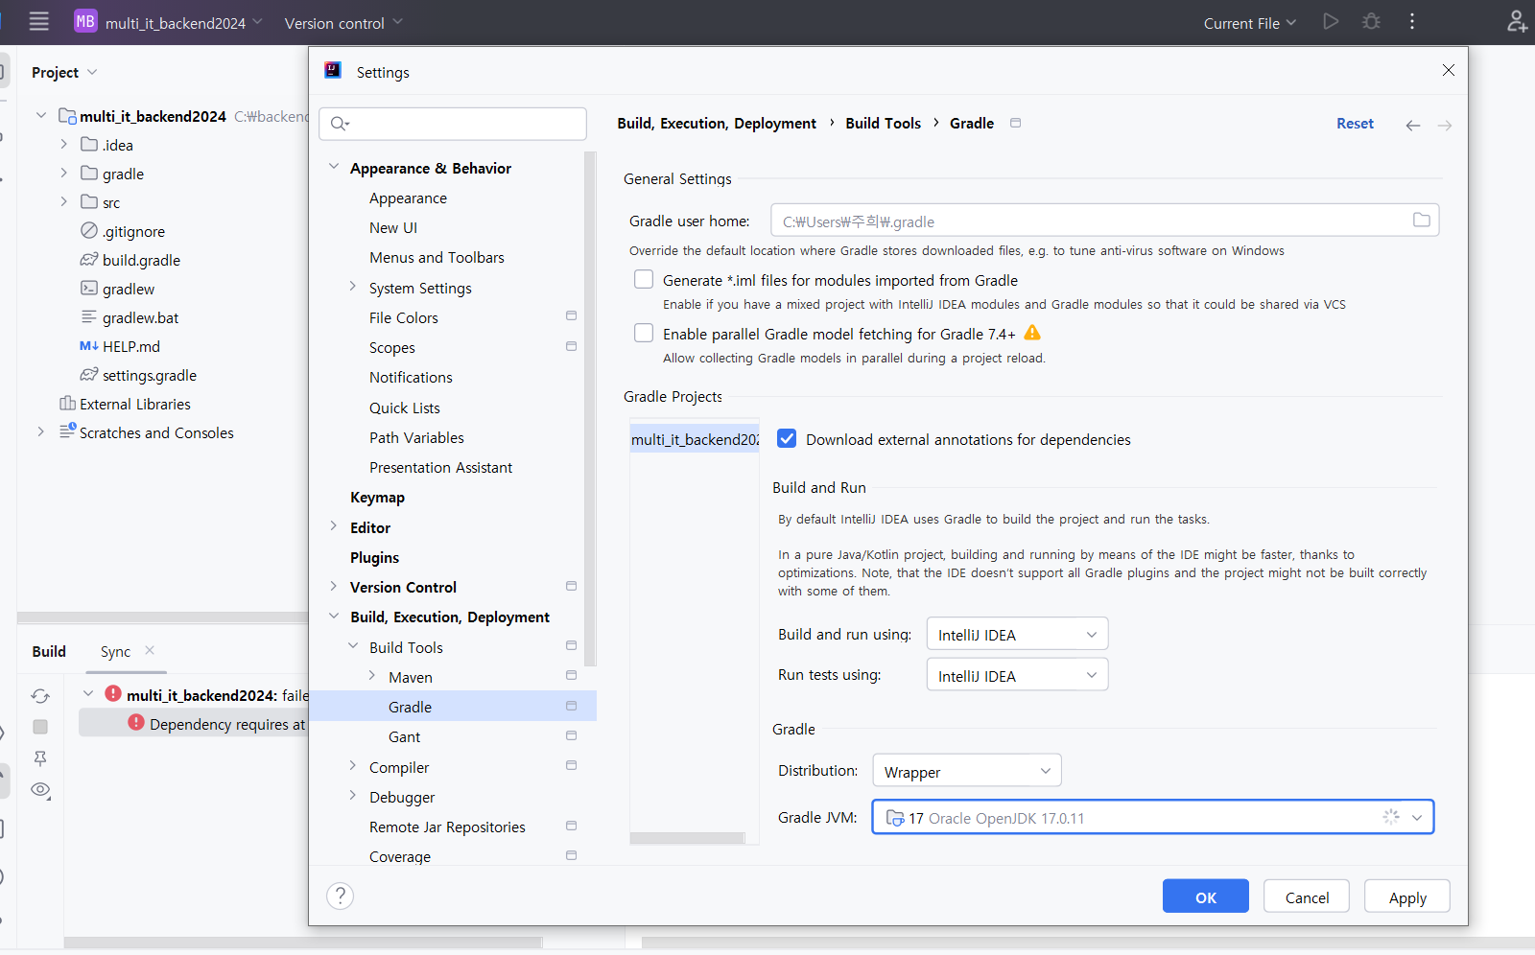Click the Apply button
Viewport: 1535px width, 955px height.
point(1406,897)
